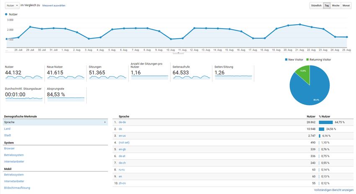The image size is (356, 194).
Task: Click Vollständigen Bericht anzeigen link
Action: pyautogui.click(x=333, y=190)
